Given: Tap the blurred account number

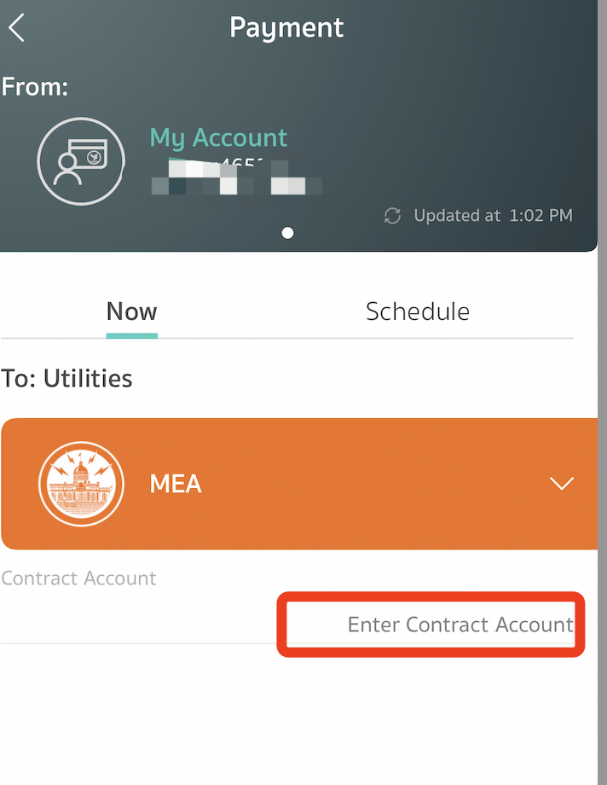Looking at the screenshot, I should (232, 177).
